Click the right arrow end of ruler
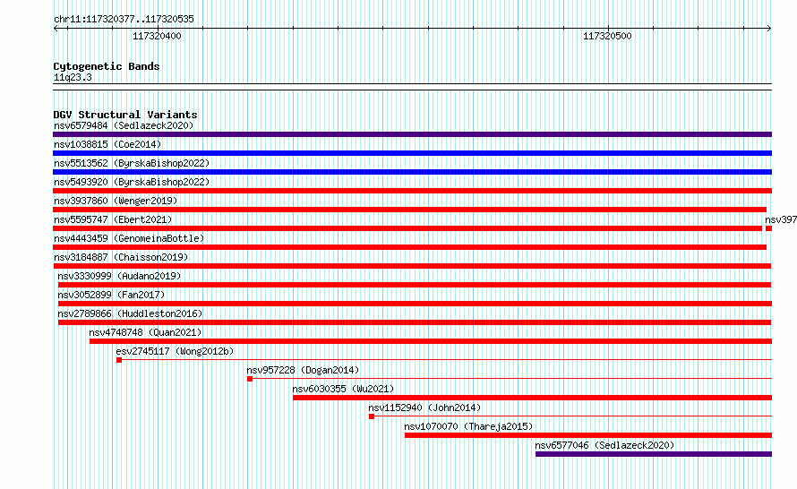Image resolution: width=797 pixels, height=489 pixels. [769, 29]
